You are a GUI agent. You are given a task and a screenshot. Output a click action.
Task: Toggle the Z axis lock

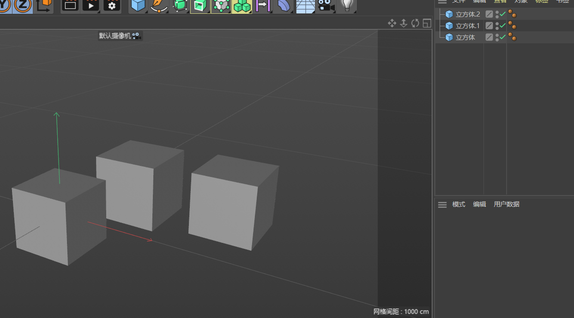[x=23, y=6]
